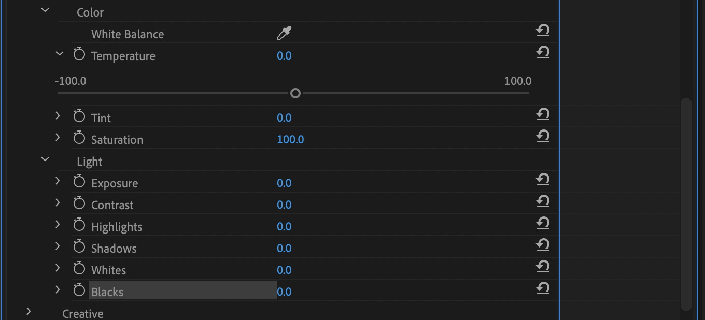Collapse the Temperature slider row
The width and height of the screenshot is (705, 320).
tap(60, 53)
